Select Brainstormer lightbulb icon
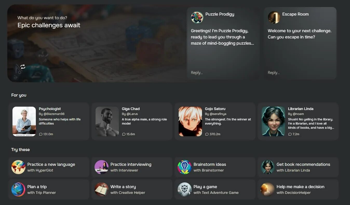The height and width of the screenshot is (205, 350). pyautogui.click(x=185, y=167)
